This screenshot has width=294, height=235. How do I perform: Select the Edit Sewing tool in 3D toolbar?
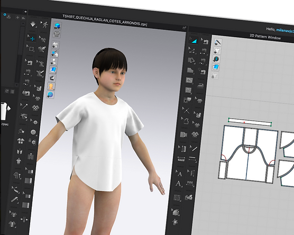pyautogui.click(x=29, y=62)
